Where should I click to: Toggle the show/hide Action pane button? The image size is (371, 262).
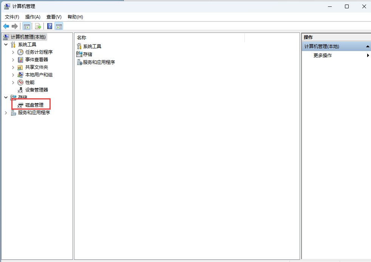coord(59,26)
